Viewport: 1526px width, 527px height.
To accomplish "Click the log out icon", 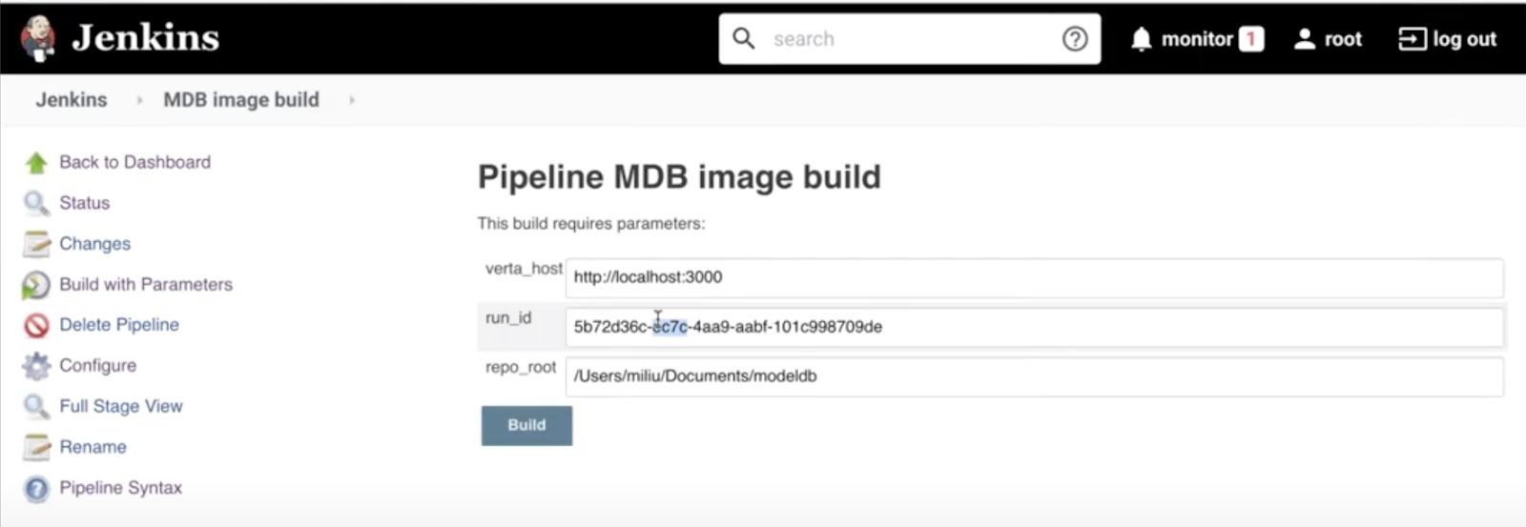I will 1413,39.
